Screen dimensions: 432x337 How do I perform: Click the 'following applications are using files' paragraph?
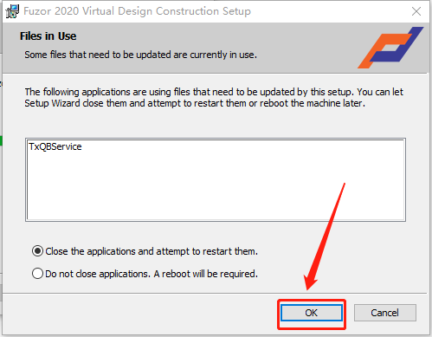(x=214, y=98)
